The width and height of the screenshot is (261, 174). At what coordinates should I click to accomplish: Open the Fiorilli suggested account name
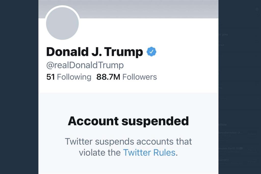point(229,148)
